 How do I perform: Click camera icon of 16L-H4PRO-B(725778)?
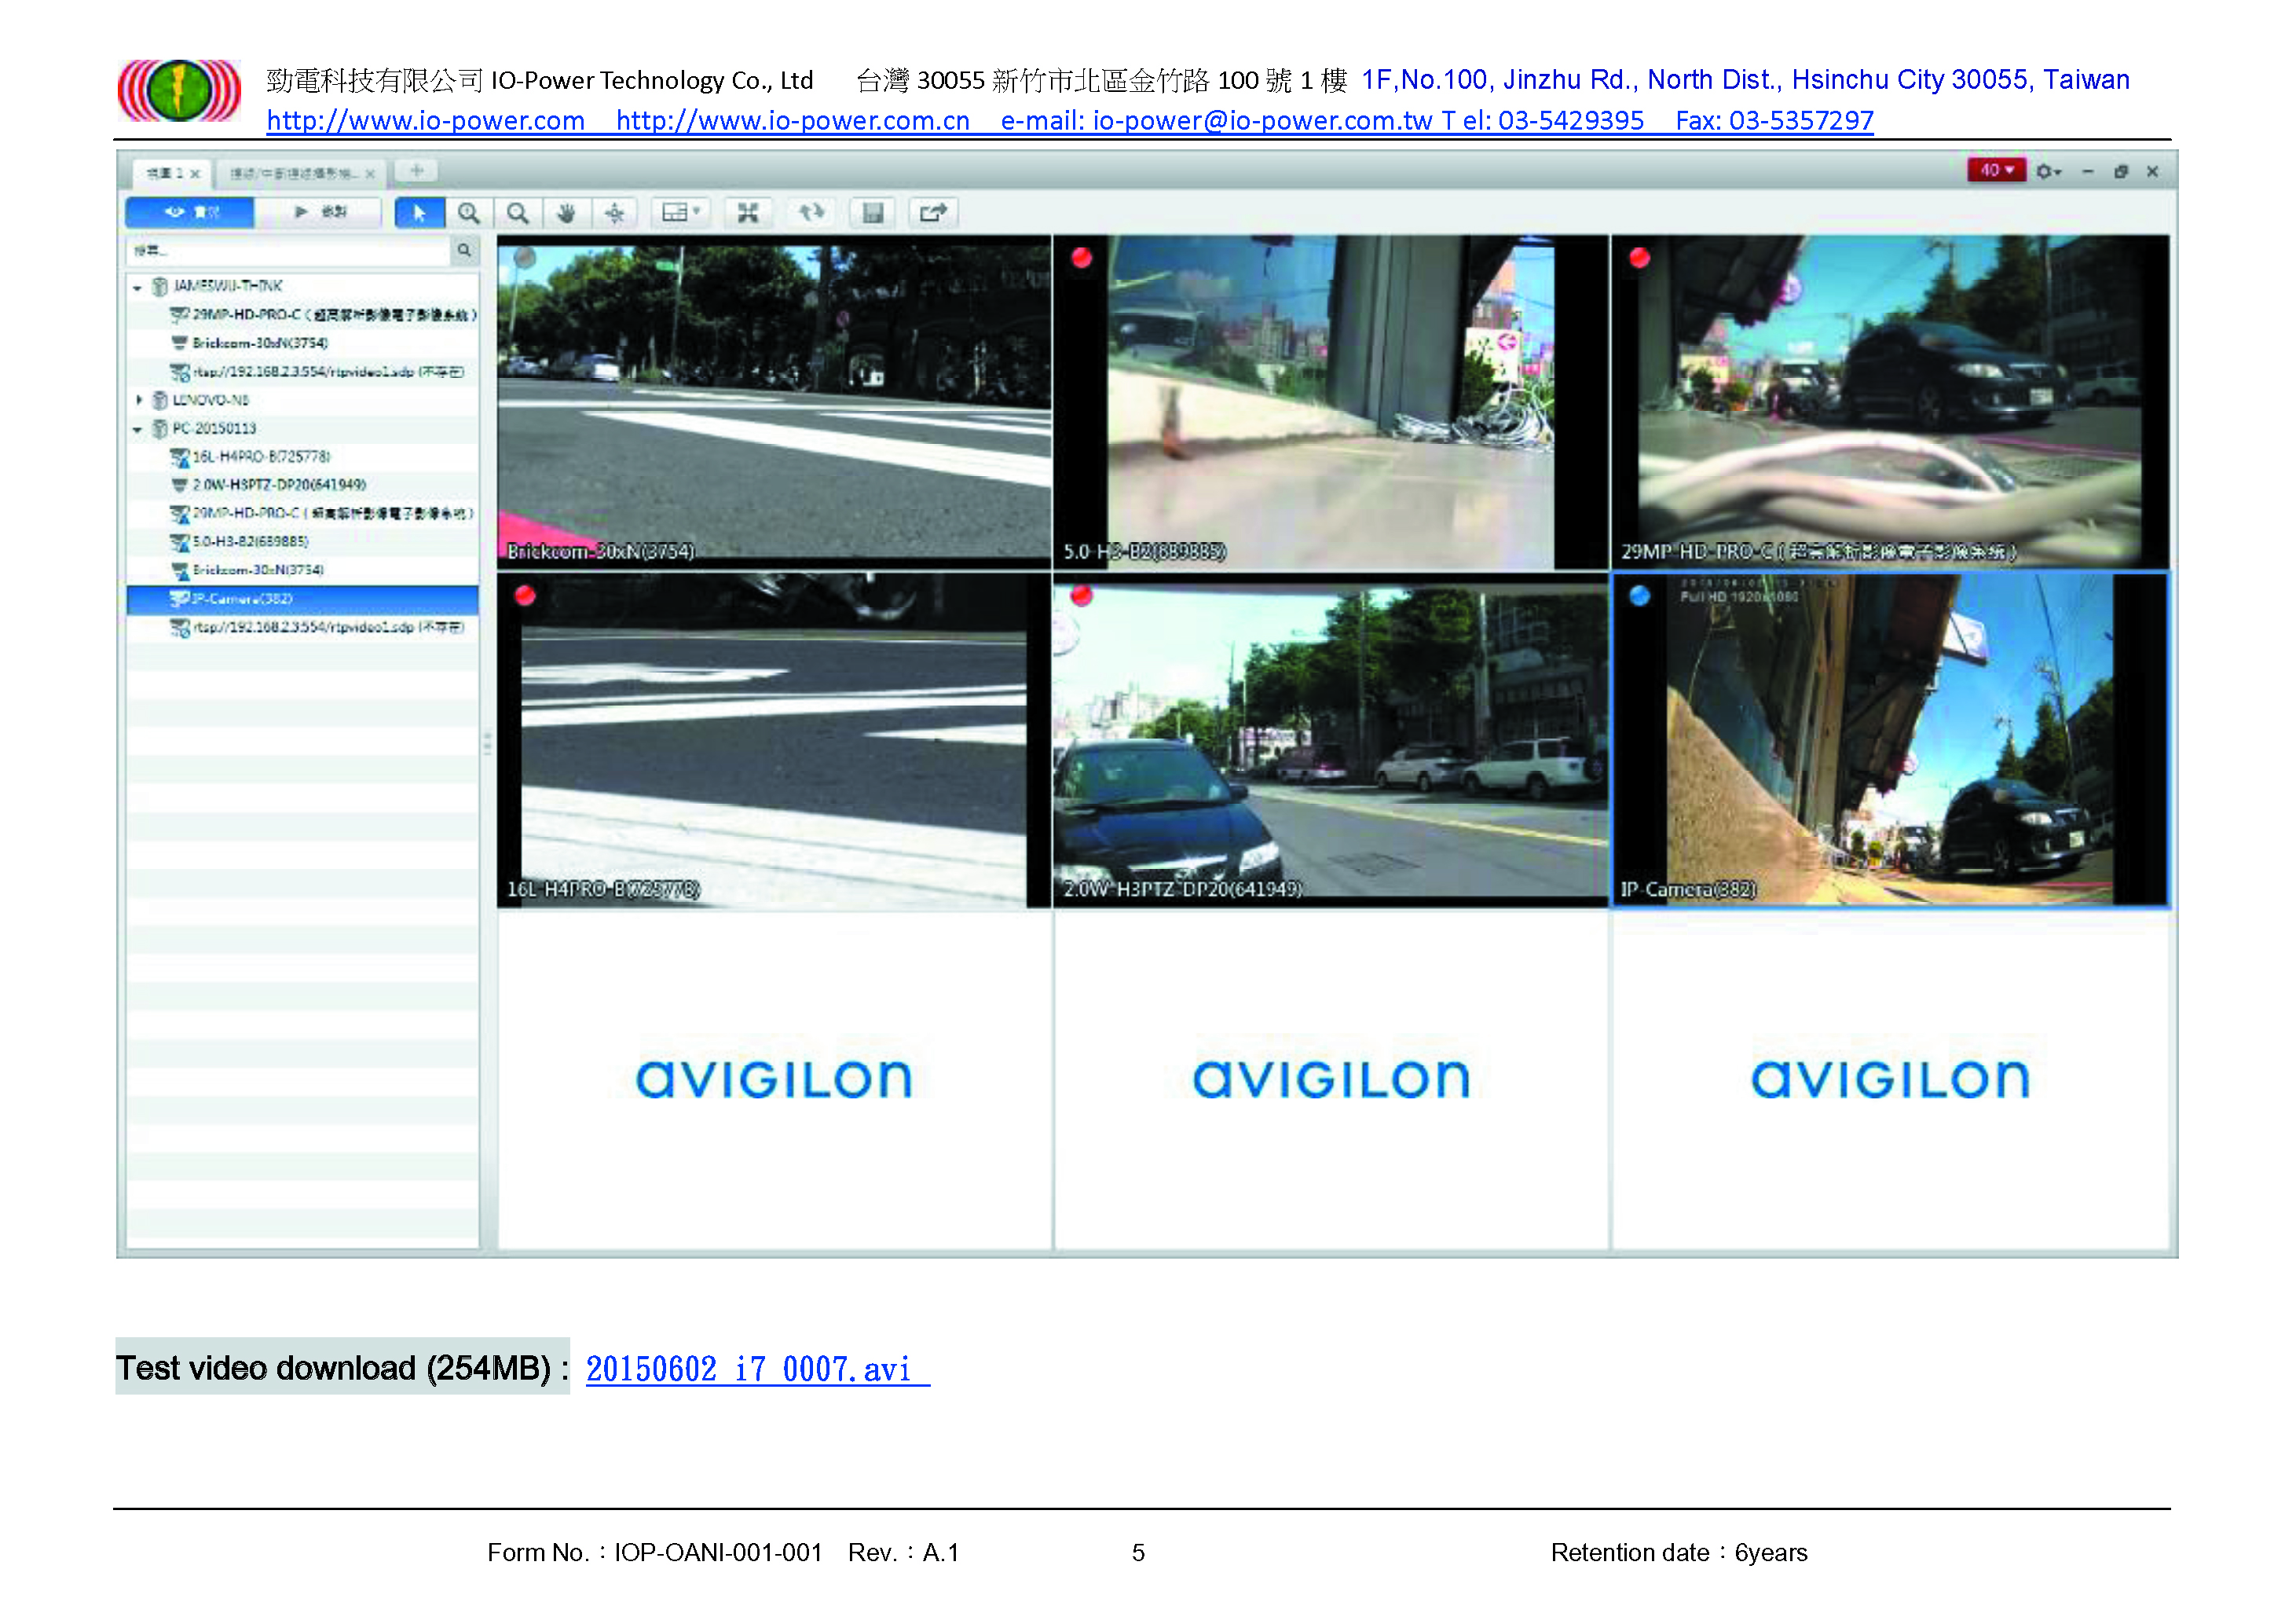click(180, 458)
